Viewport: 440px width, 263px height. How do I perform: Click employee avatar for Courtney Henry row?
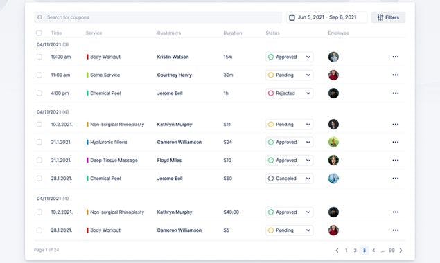point(333,75)
